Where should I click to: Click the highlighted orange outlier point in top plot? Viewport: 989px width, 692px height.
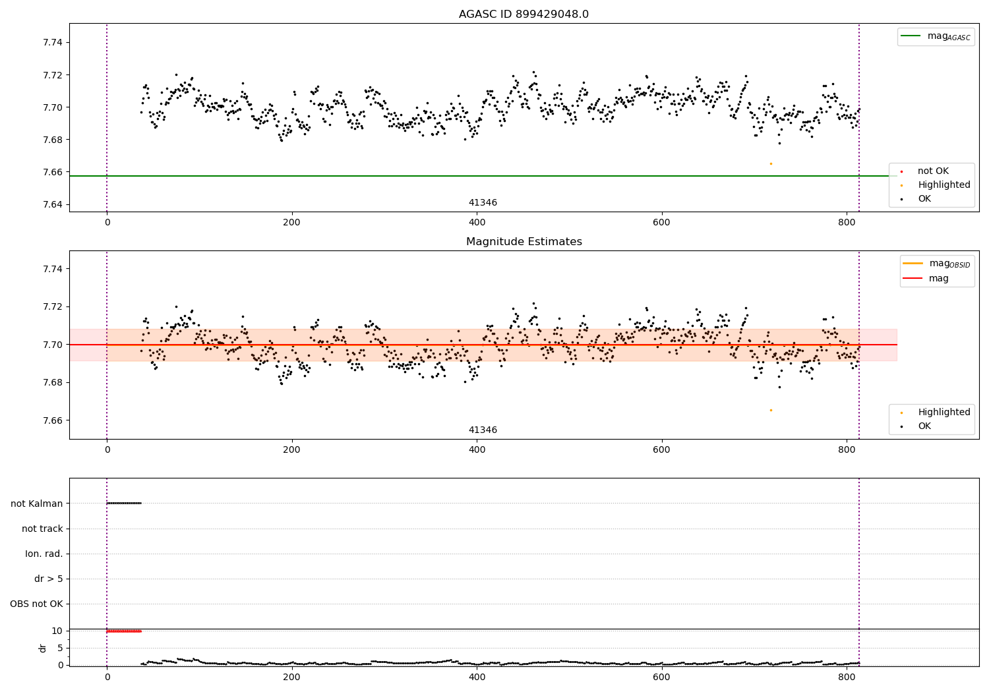[771, 163]
